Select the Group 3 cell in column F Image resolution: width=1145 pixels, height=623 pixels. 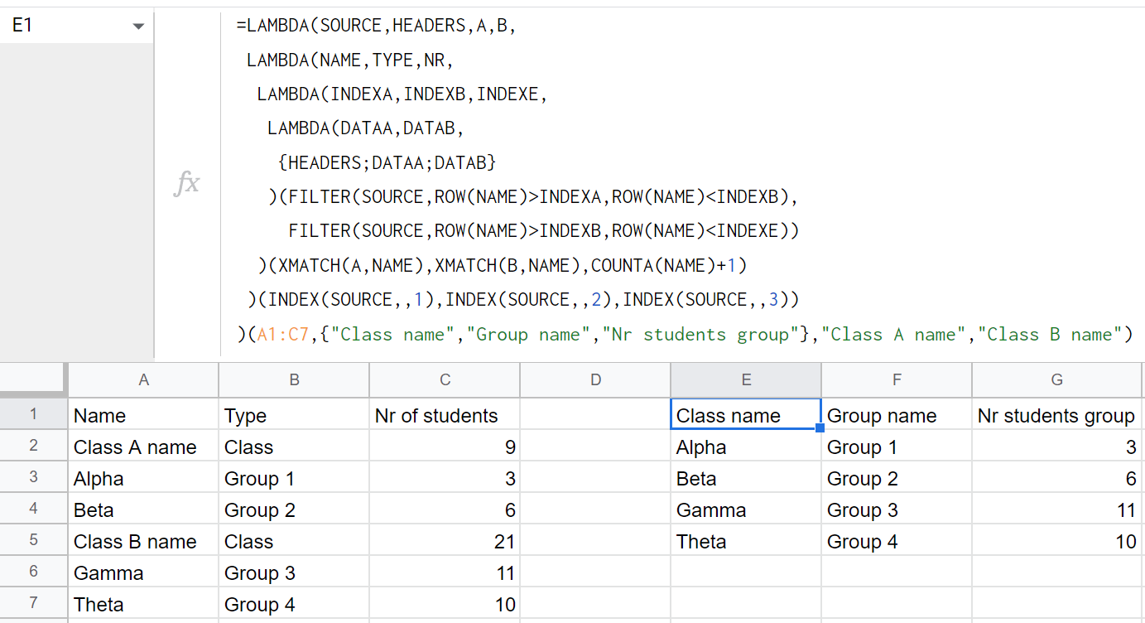pos(897,510)
